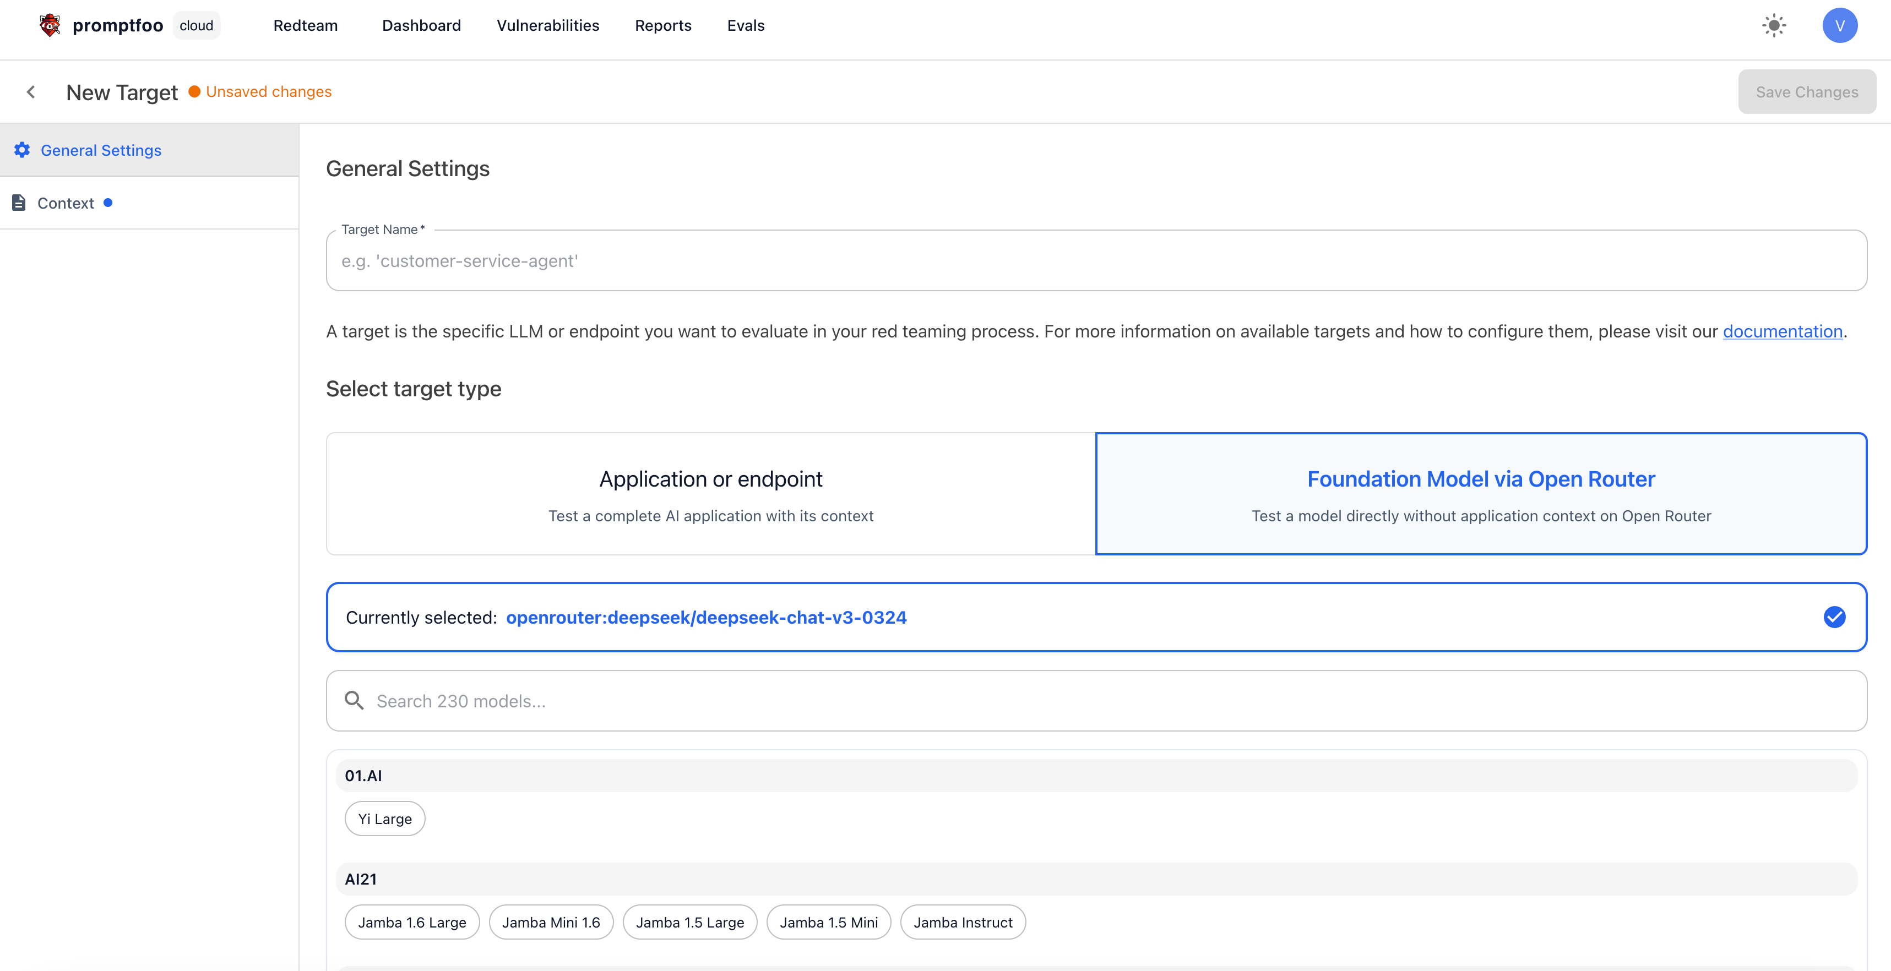Click the search magnifier icon
Viewport: 1891px width, 971px height.
[x=354, y=700]
